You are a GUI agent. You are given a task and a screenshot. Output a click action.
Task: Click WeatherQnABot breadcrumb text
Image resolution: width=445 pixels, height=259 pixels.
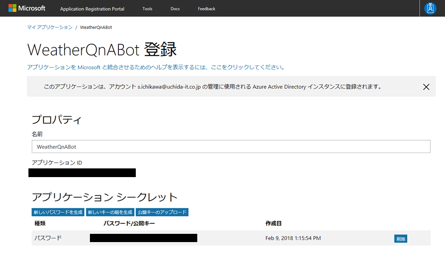click(96, 27)
